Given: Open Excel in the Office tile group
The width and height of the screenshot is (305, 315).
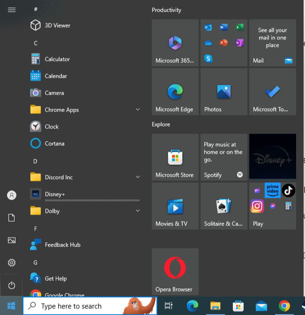Looking at the screenshot, I should (239, 27).
